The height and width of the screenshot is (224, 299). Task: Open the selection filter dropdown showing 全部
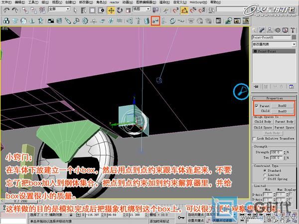pyautogui.click(x=59, y=9)
